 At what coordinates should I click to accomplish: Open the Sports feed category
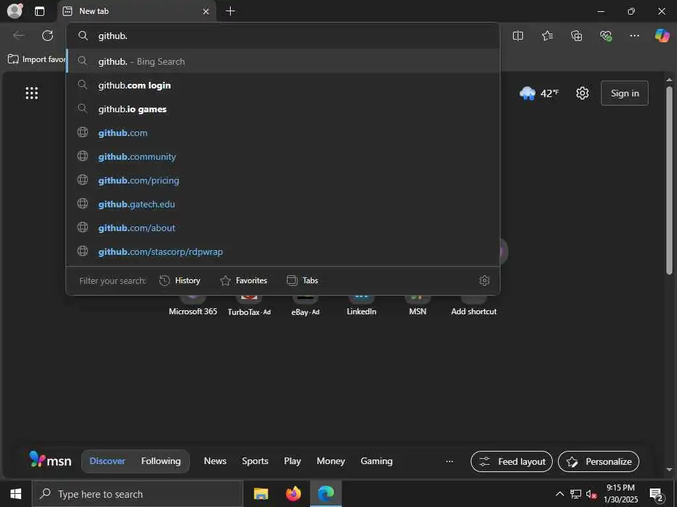[x=255, y=461]
